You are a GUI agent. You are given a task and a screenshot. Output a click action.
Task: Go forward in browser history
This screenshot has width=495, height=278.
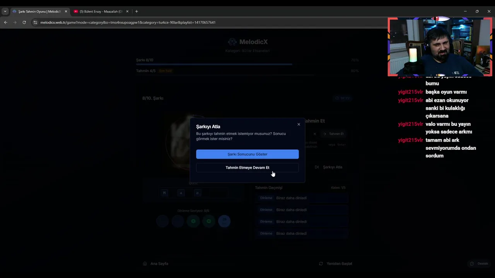[x=15, y=22]
